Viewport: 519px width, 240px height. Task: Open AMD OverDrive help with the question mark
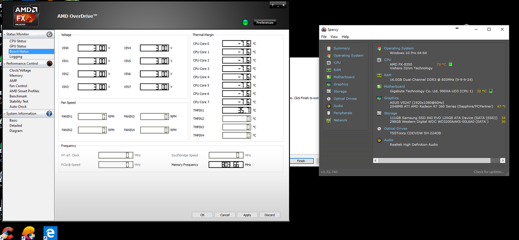[272, 5]
